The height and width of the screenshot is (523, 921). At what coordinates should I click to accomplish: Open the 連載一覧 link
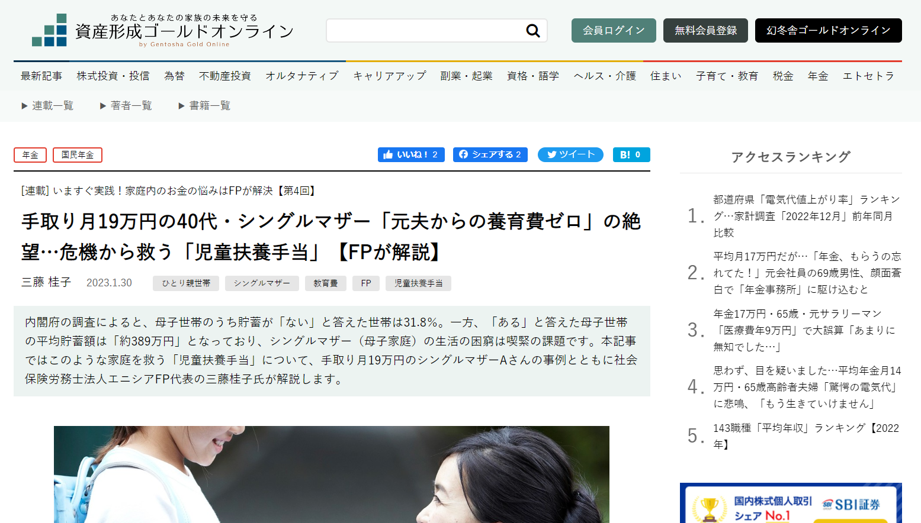(47, 105)
